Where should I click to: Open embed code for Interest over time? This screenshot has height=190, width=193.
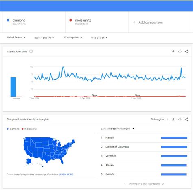click(180, 51)
